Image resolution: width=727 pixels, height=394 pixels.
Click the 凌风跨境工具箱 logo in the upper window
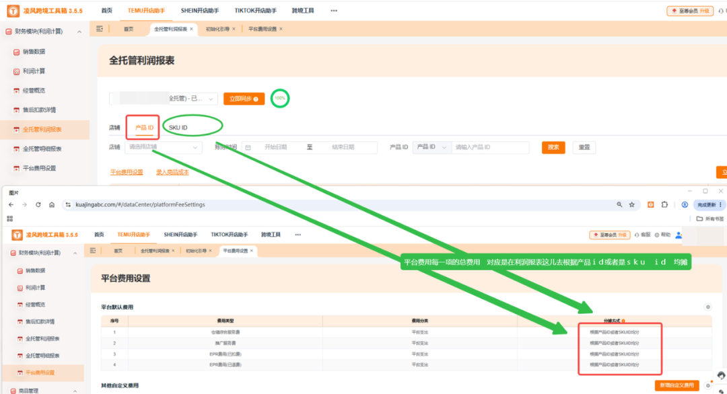[45, 11]
